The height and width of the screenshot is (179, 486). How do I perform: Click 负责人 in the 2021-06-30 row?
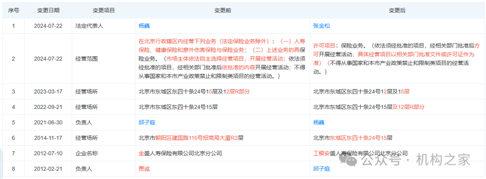tap(84, 122)
